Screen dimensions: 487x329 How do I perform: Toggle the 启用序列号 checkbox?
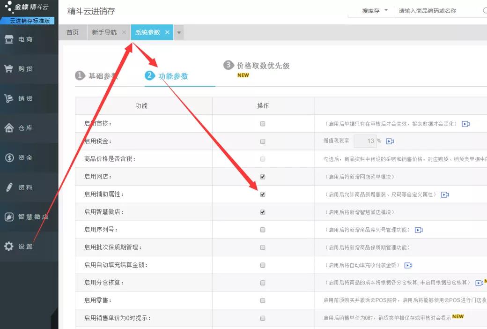(x=263, y=230)
